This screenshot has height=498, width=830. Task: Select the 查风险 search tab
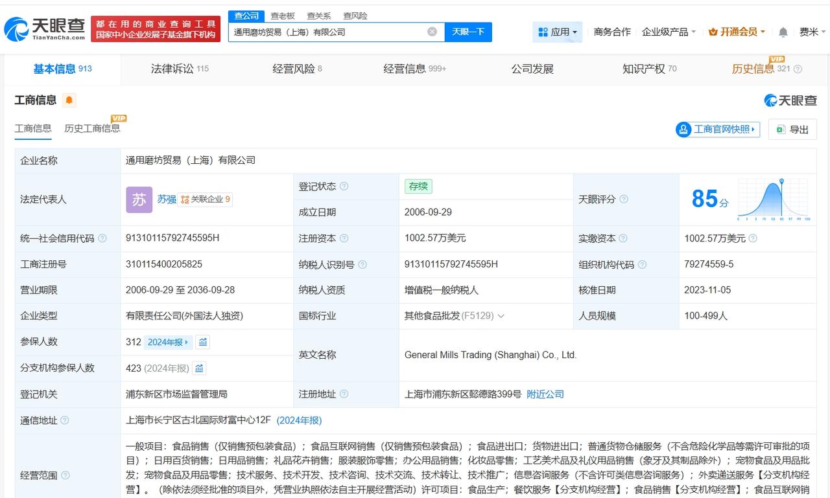(x=355, y=16)
